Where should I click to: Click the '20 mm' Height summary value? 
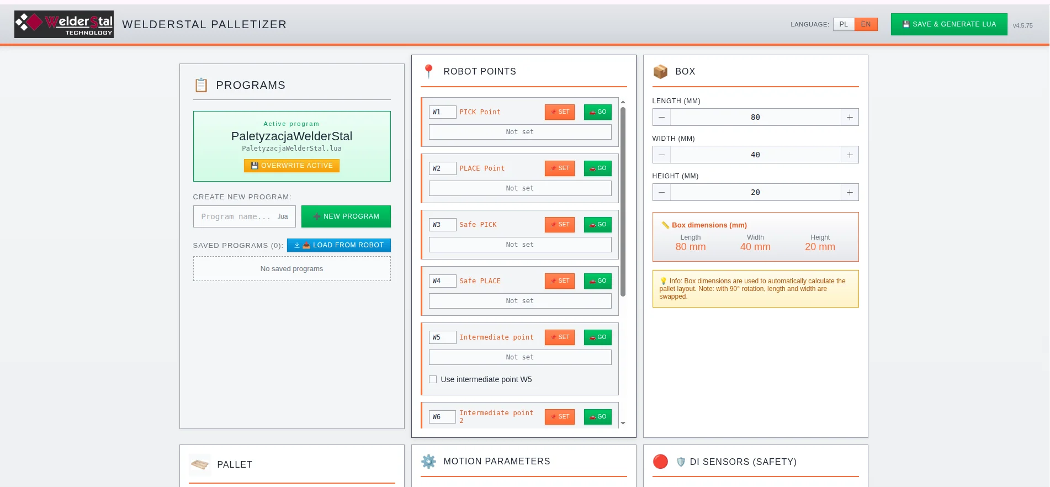click(x=820, y=247)
